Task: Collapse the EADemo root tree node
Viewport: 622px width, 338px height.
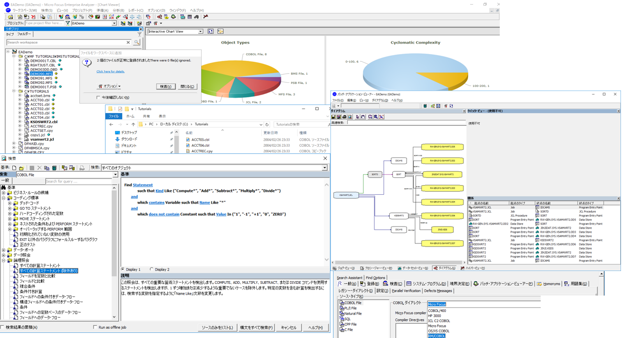Action: point(8,52)
